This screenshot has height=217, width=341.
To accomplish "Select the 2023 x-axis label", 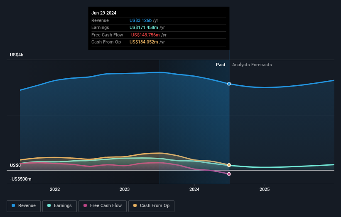I will tap(125, 189).
